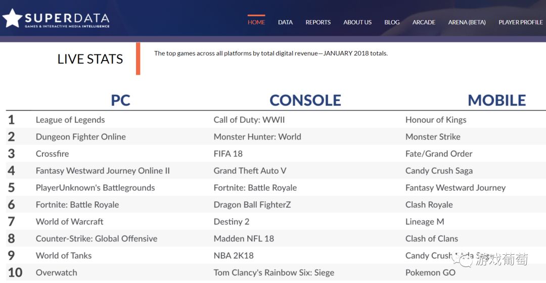Click the SuperData star logo
546x283 pixels.
[x=13, y=19]
